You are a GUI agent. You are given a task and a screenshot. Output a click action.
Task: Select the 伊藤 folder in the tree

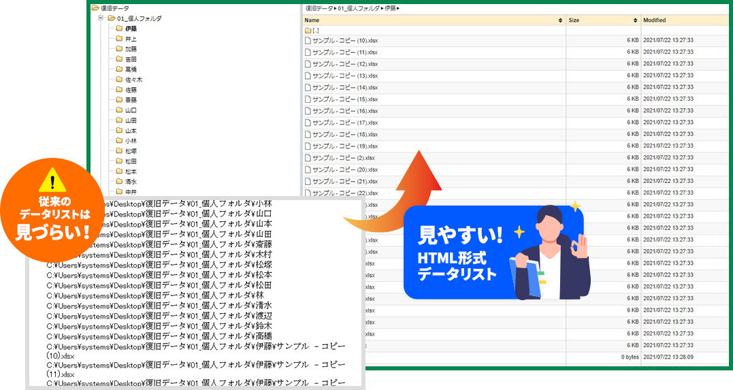(x=130, y=29)
